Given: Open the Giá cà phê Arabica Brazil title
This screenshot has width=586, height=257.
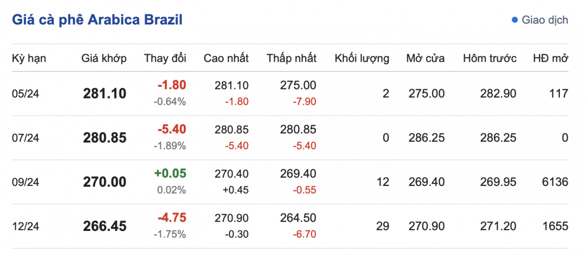Looking at the screenshot, I should pyautogui.click(x=97, y=20).
